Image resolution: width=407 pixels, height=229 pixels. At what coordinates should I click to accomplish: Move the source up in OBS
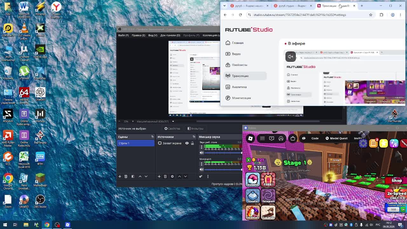coord(179,176)
